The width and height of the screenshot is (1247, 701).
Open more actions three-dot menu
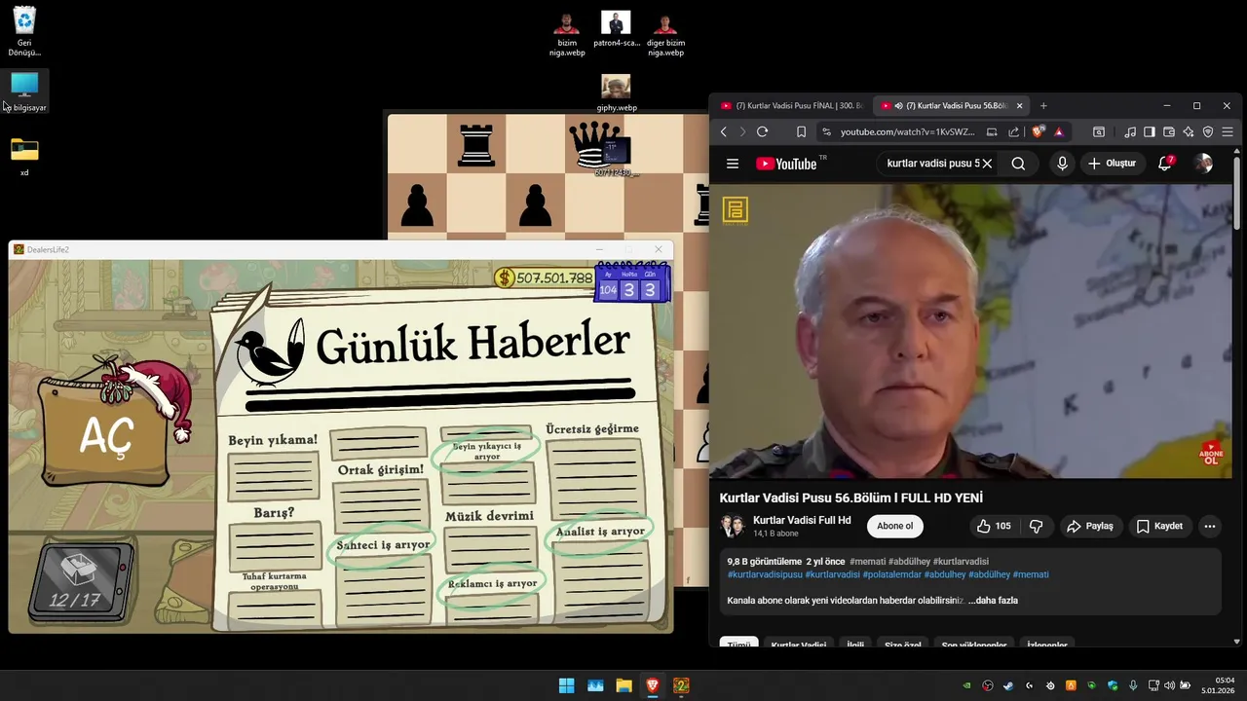pos(1210,526)
